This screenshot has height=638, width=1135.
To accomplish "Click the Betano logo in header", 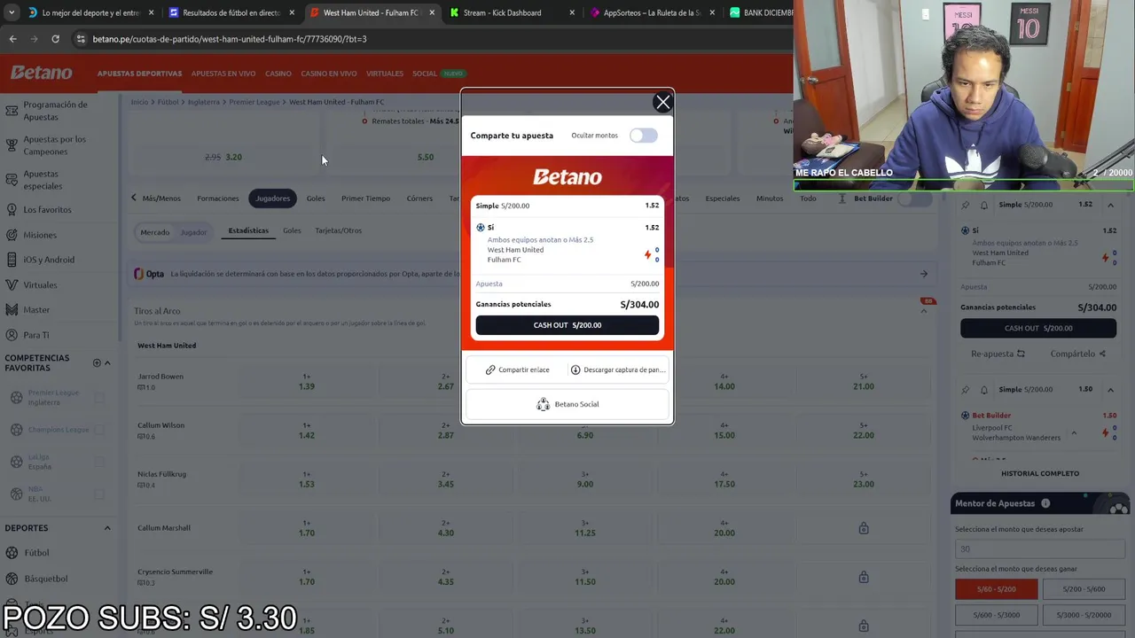I will click(41, 73).
